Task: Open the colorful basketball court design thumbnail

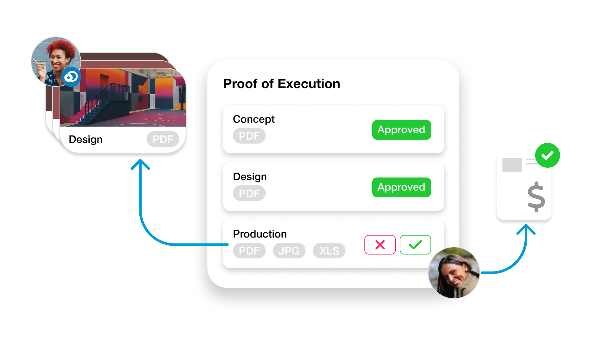Action: pos(123,98)
